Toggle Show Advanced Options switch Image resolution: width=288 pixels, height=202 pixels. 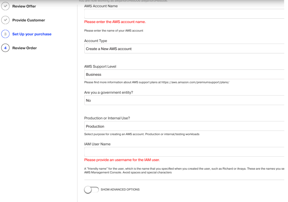(91, 189)
